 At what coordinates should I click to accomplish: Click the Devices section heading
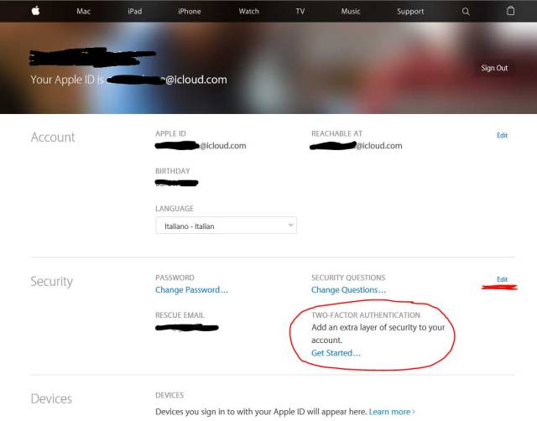51,398
